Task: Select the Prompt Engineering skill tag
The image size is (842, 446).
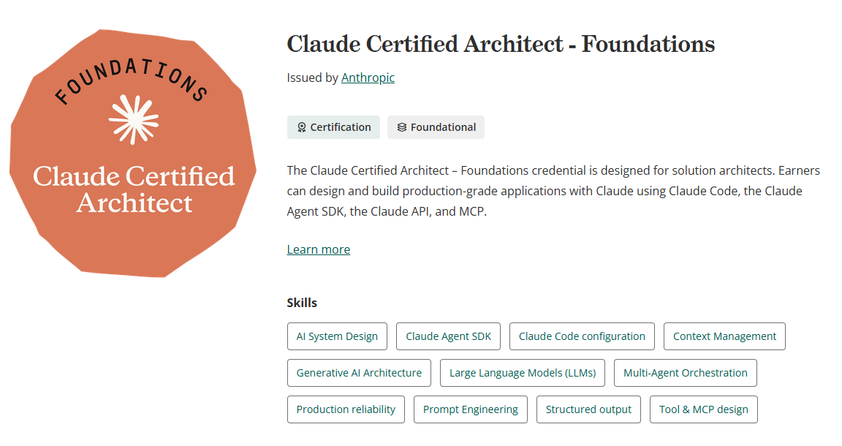Action: tap(471, 409)
